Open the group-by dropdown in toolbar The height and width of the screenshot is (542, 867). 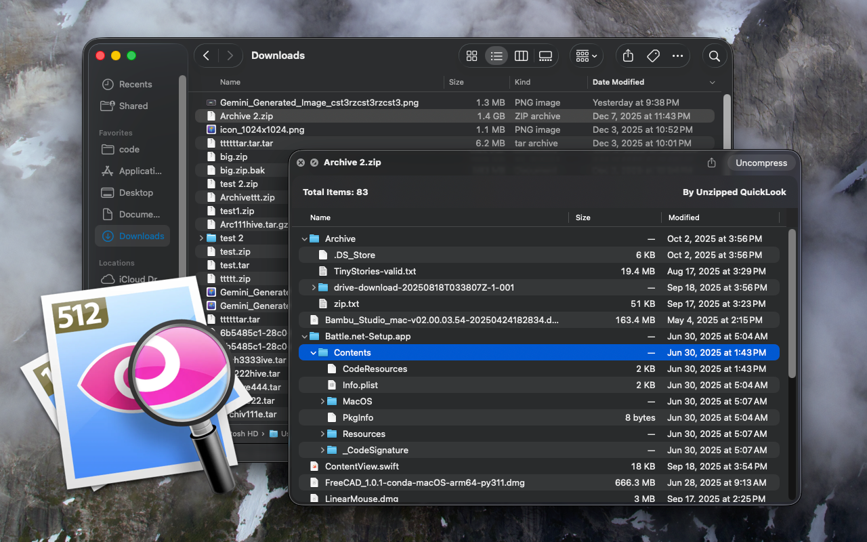tap(587, 56)
